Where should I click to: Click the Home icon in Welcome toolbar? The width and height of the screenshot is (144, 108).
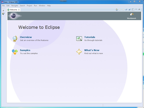117,10
